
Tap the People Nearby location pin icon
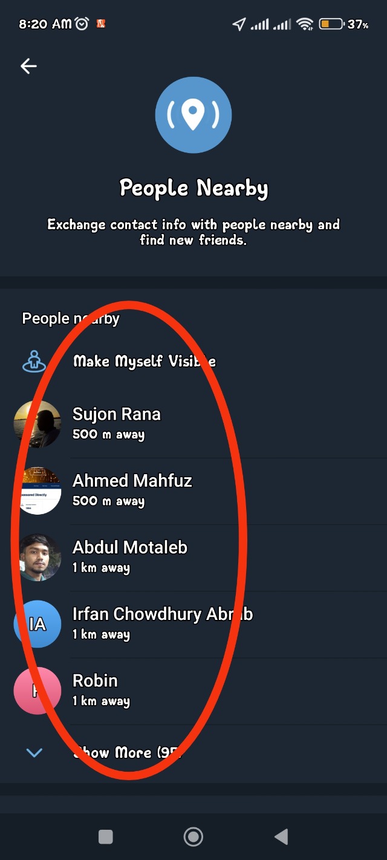point(193,114)
